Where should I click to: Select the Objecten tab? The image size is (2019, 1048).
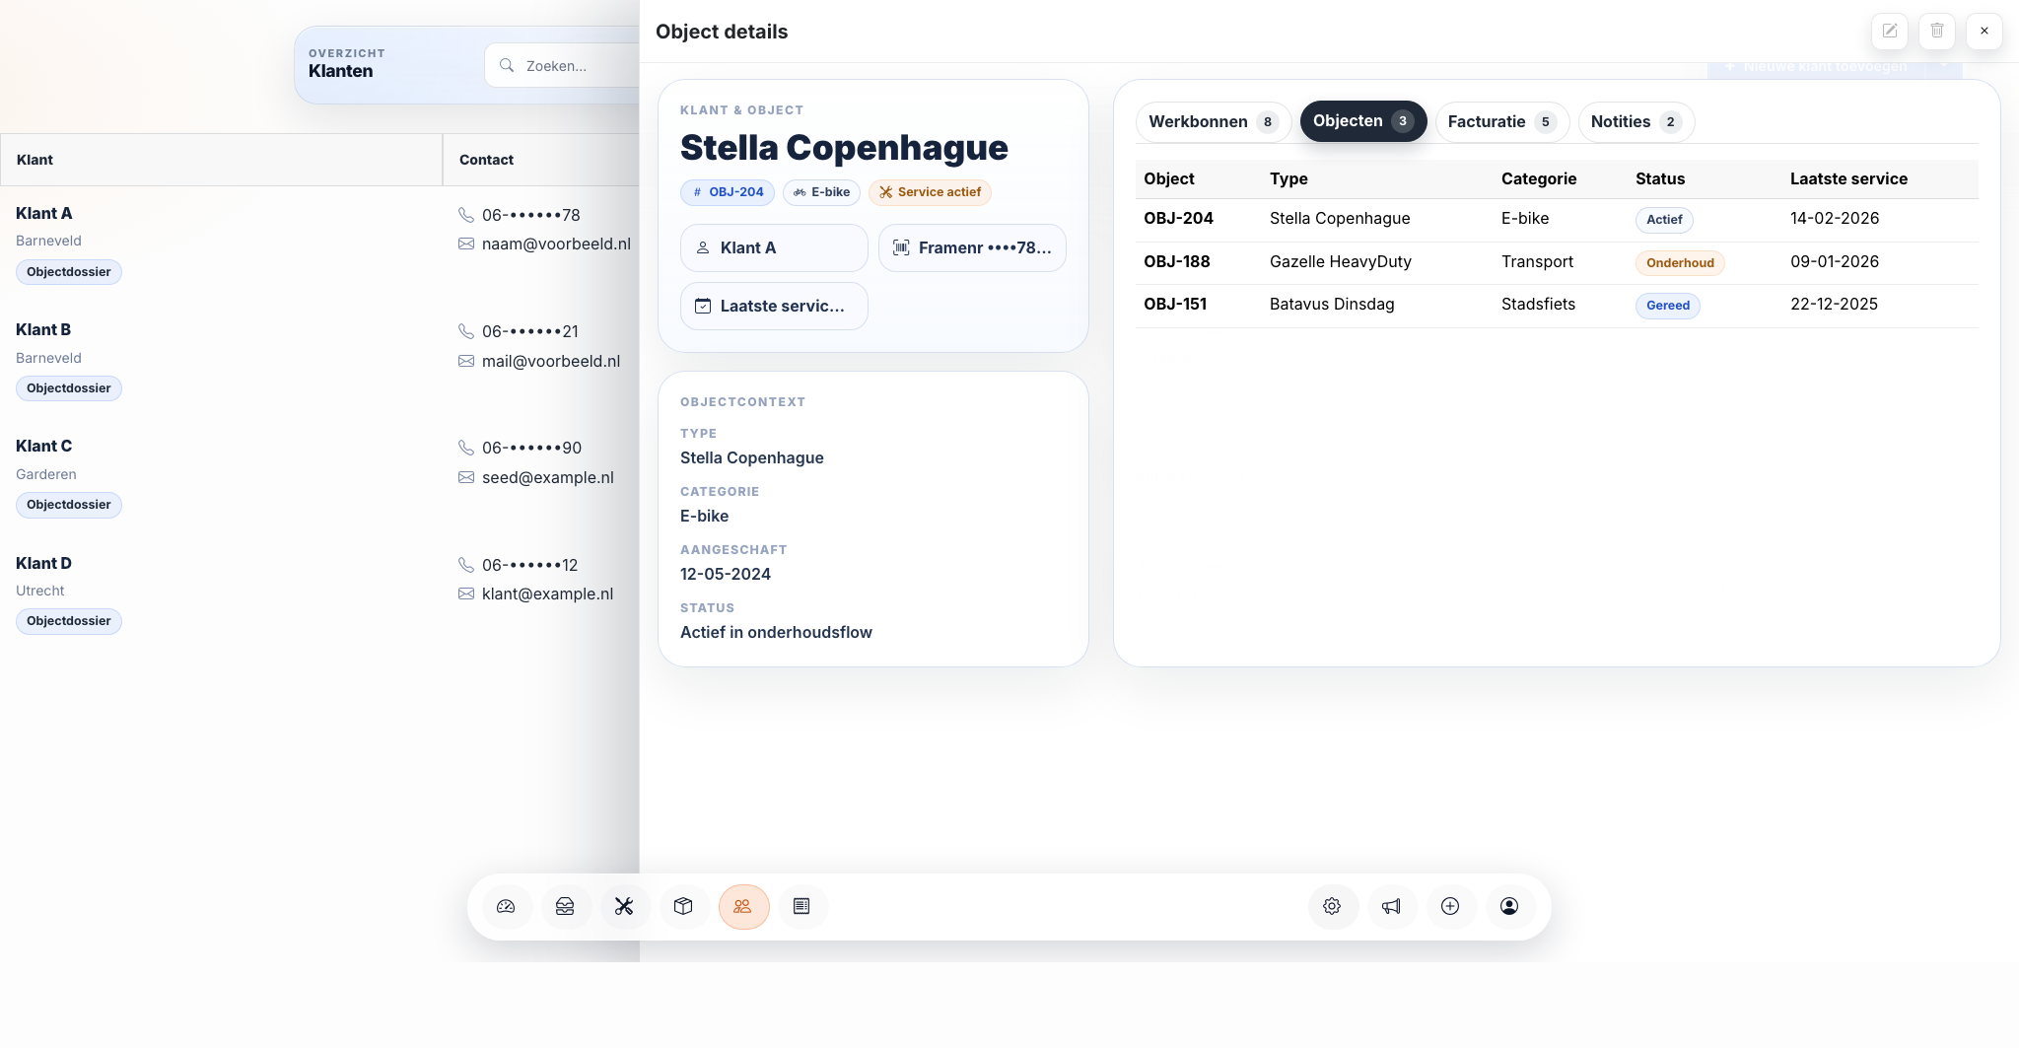1363,121
